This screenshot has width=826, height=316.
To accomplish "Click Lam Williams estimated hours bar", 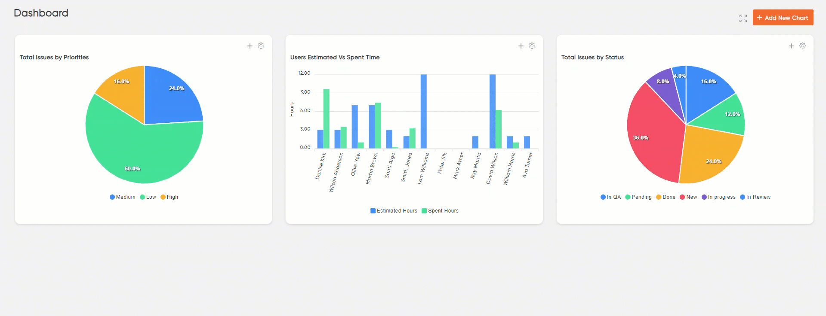I will pyautogui.click(x=423, y=112).
